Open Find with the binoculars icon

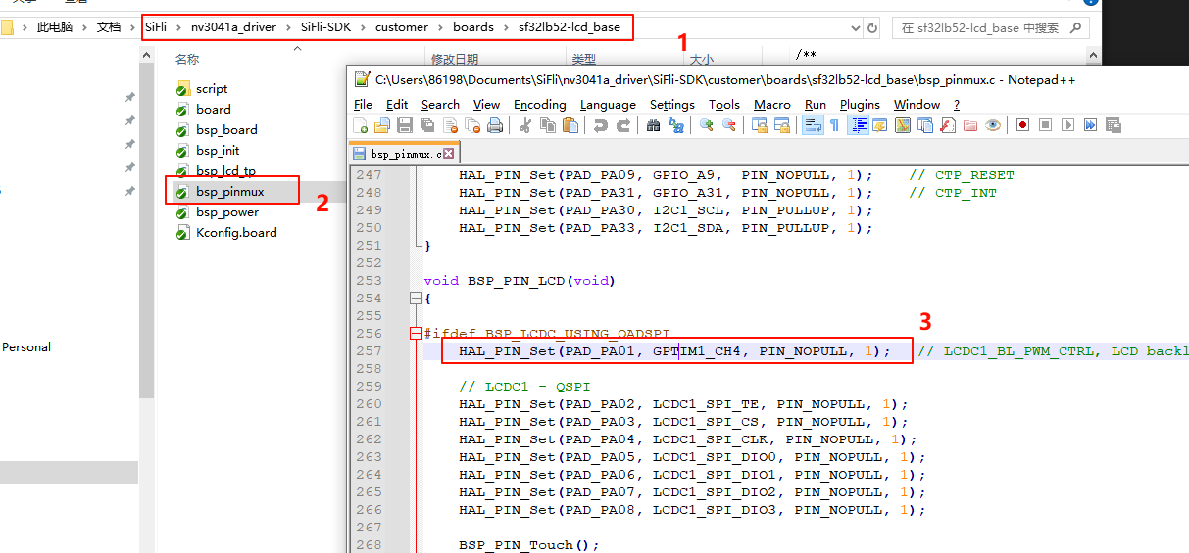coord(653,125)
